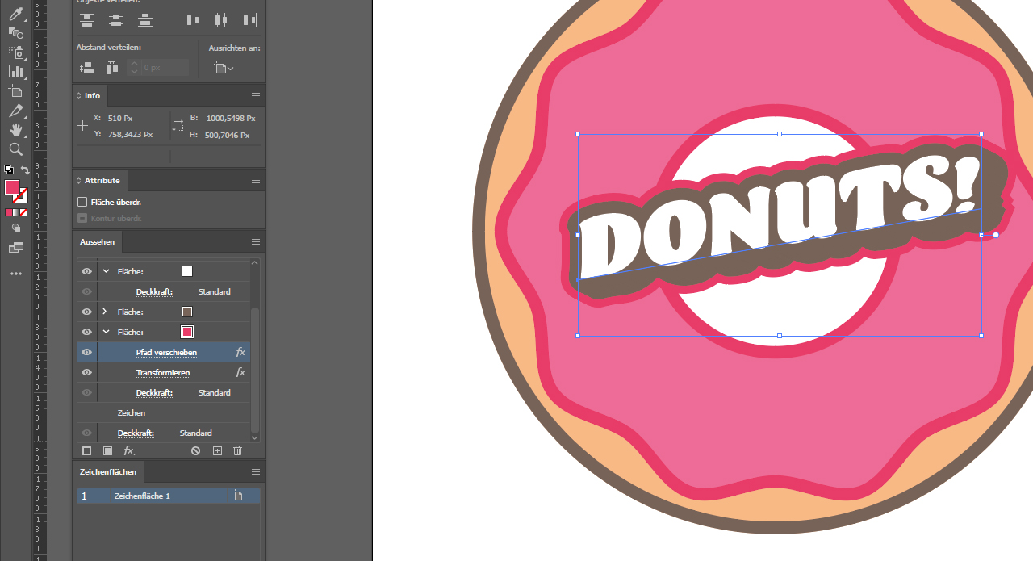The width and height of the screenshot is (1033, 561).
Task: Add new stroke in Aussehen panel
Action: click(87, 450)
